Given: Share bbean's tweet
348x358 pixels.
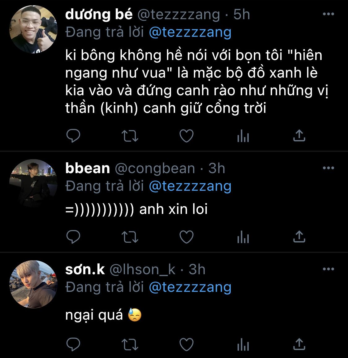Looking at the screenshot, I should click(299, 236).
